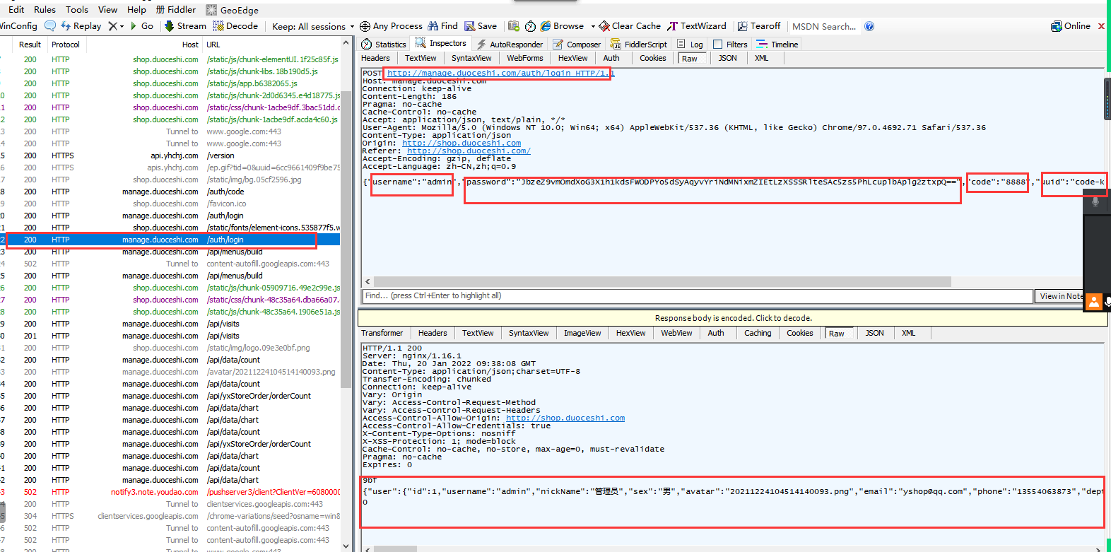
Task: Select response WebView tab
Action: [x=676, y=333]
